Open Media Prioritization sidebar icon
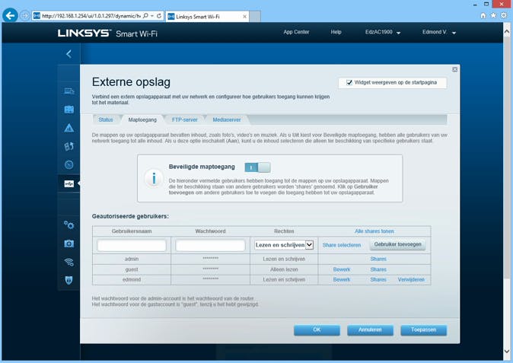The height and width of the screenshot is (363, 513). (69, 146)
